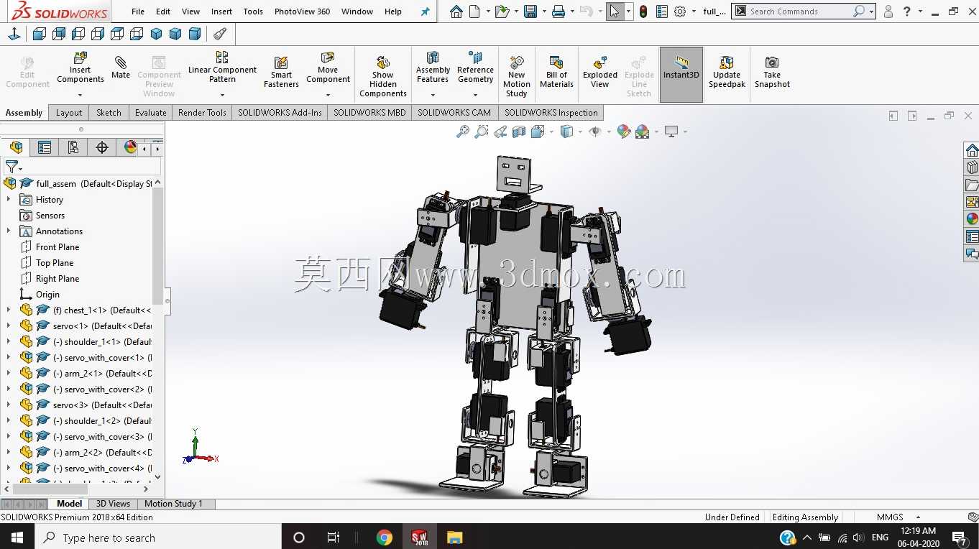Select Top Plane in the tree
This screenshot has width=979, height=549.
click(x=55, y=263)
